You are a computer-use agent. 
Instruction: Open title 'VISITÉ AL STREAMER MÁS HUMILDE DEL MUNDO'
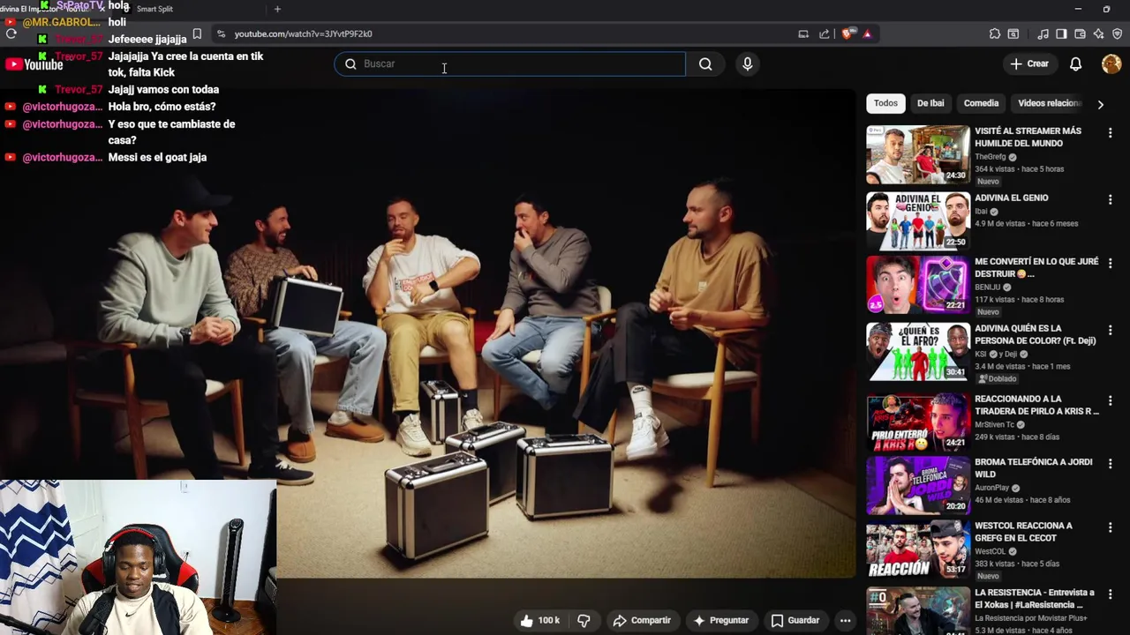click(x=1028, y=137)
